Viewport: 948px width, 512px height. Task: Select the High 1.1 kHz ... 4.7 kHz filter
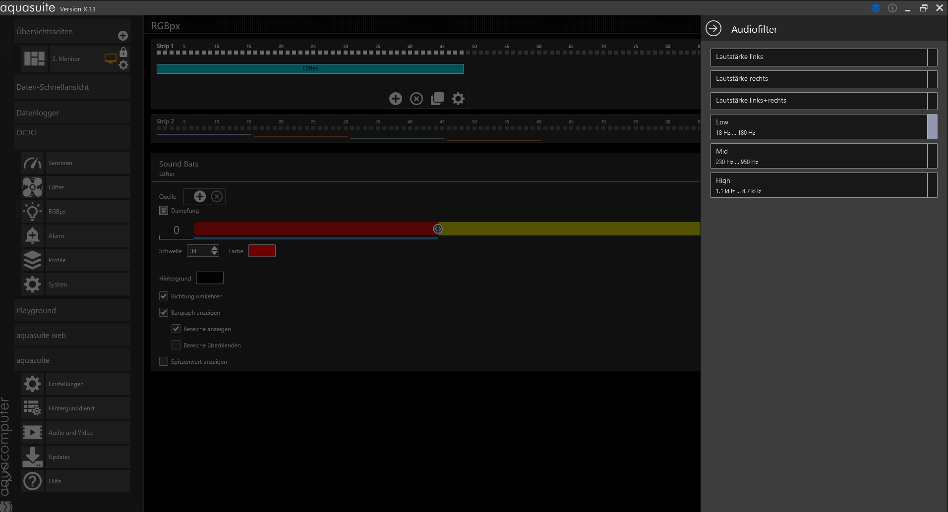point(824,185)
